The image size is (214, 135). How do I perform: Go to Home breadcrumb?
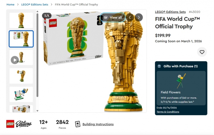(10, 4)
